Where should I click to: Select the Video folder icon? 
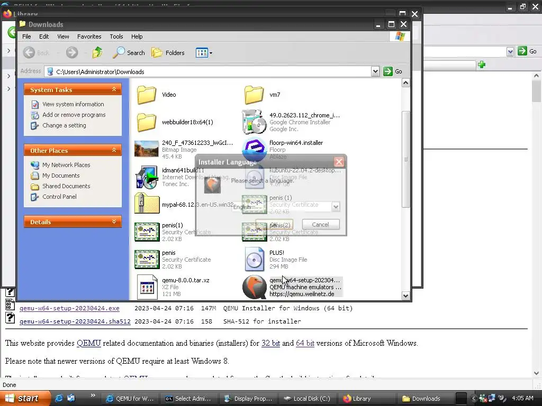147,95
